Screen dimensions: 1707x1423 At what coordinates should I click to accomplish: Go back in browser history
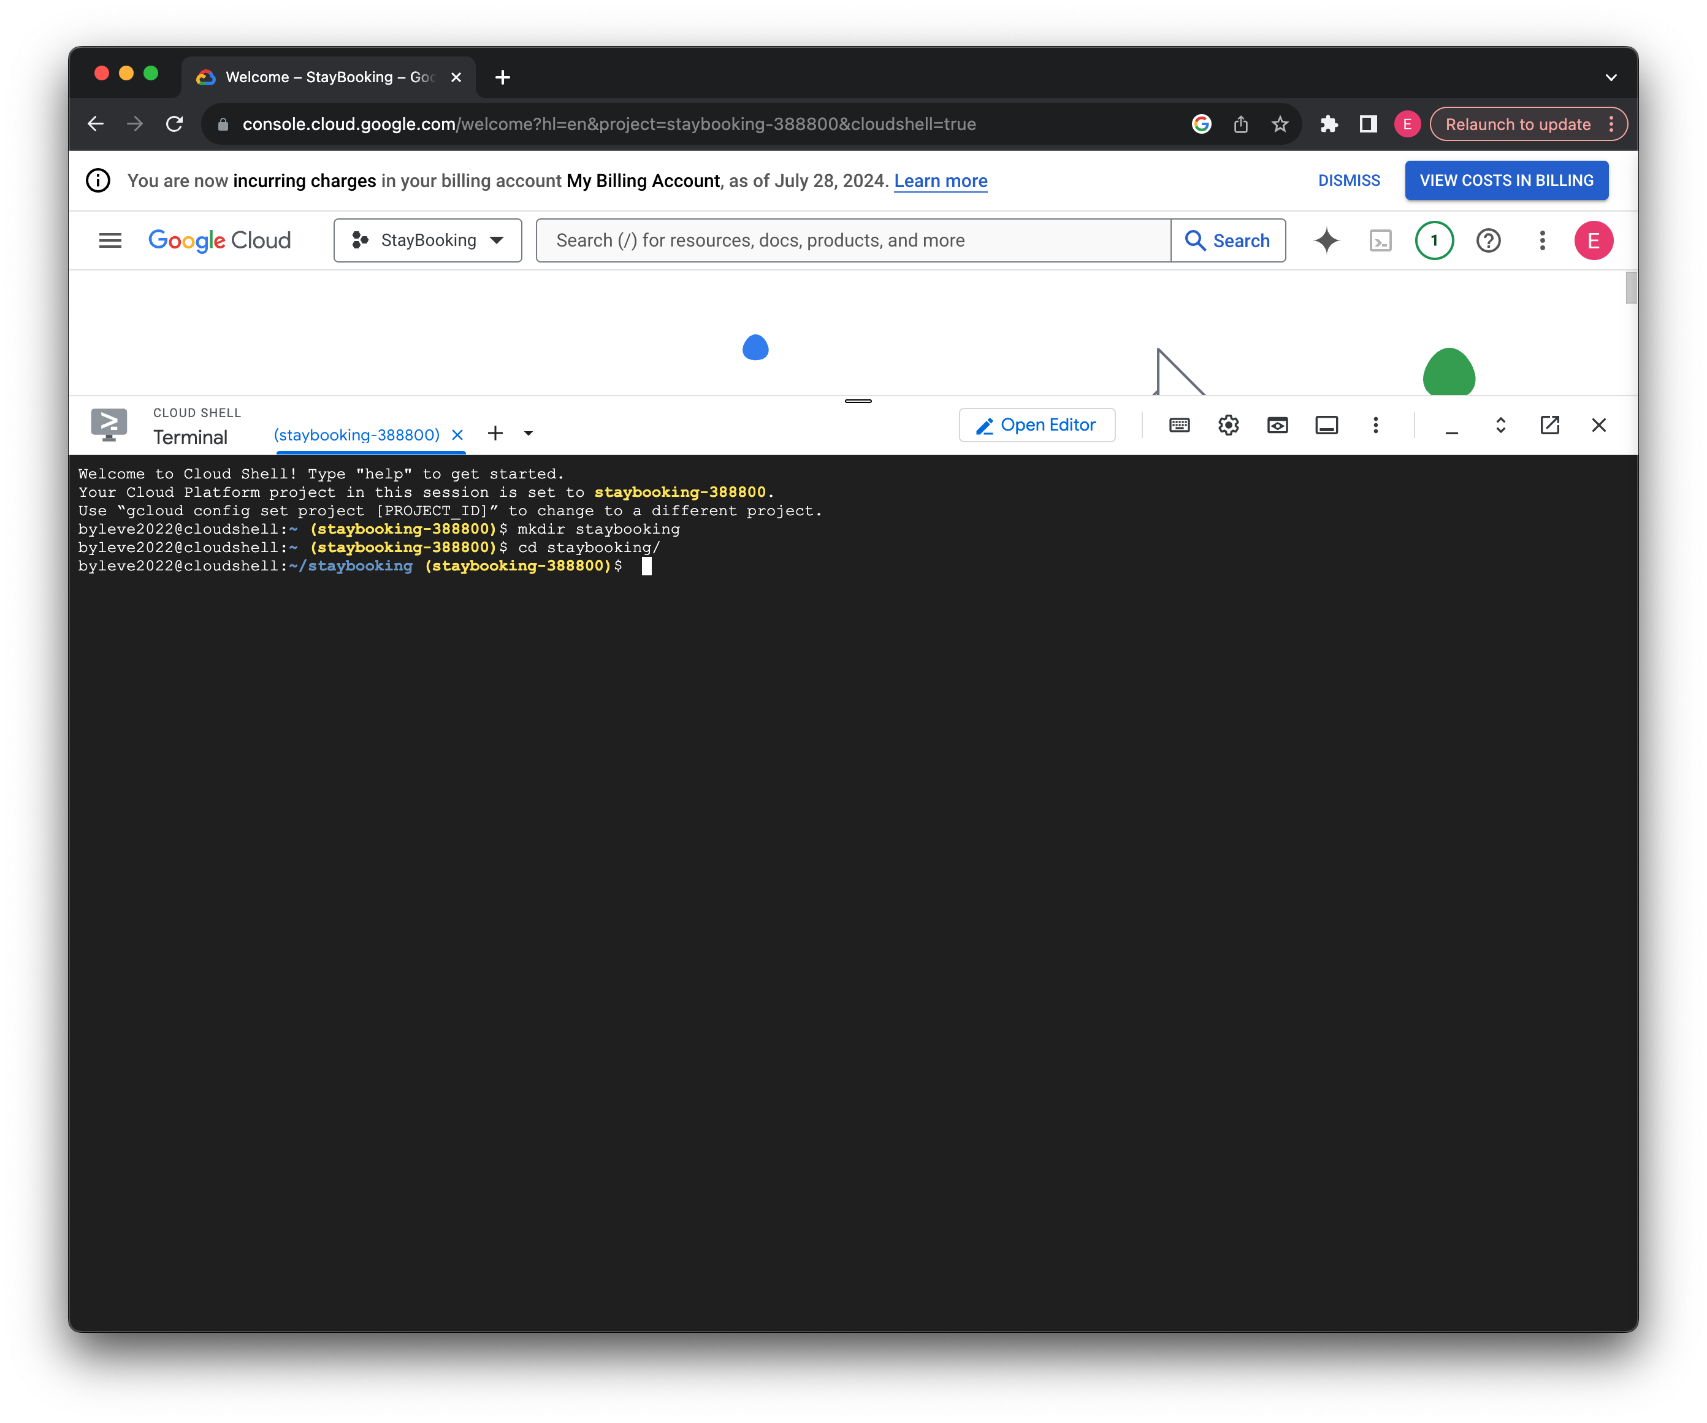96,124
